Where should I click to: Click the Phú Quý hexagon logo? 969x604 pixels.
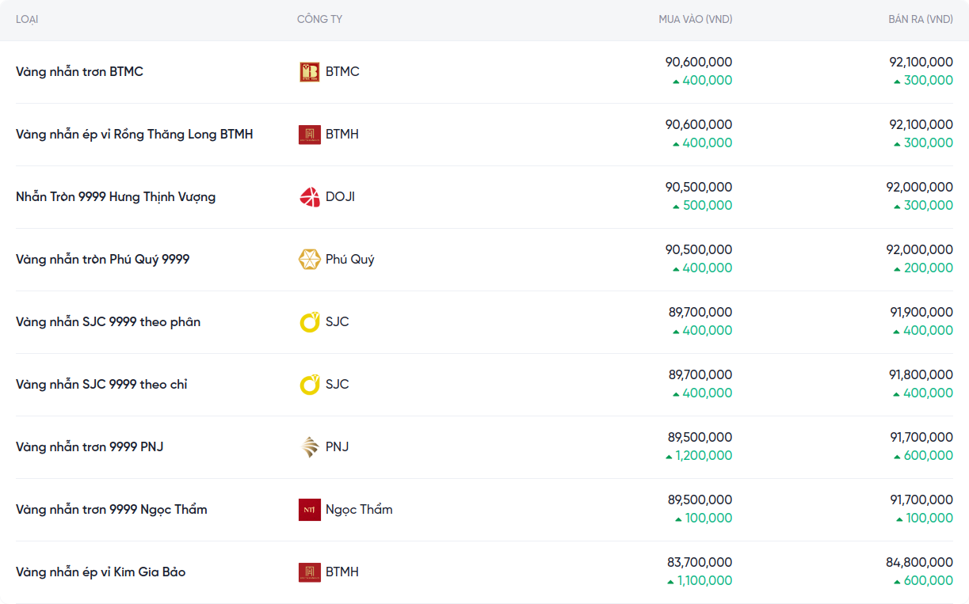click(x=309, y=260)
